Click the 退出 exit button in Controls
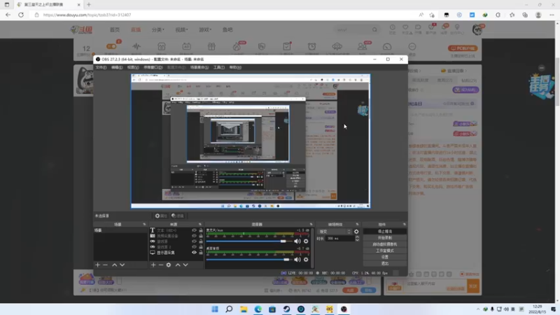Image resolution: width=560 pixels, height=315 pixels. [384, 264]
